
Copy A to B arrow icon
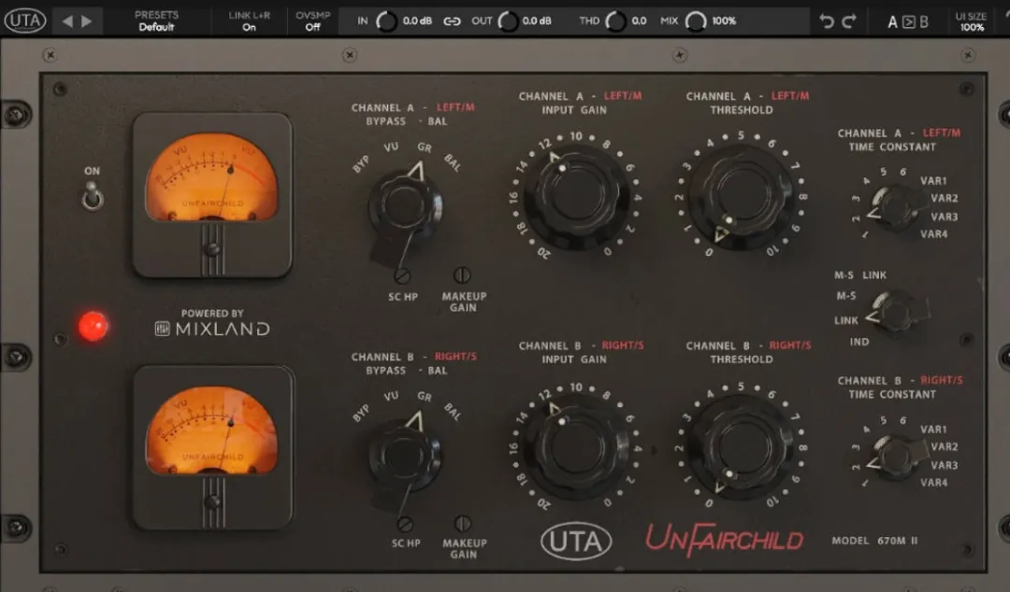(x=908, y=21)
